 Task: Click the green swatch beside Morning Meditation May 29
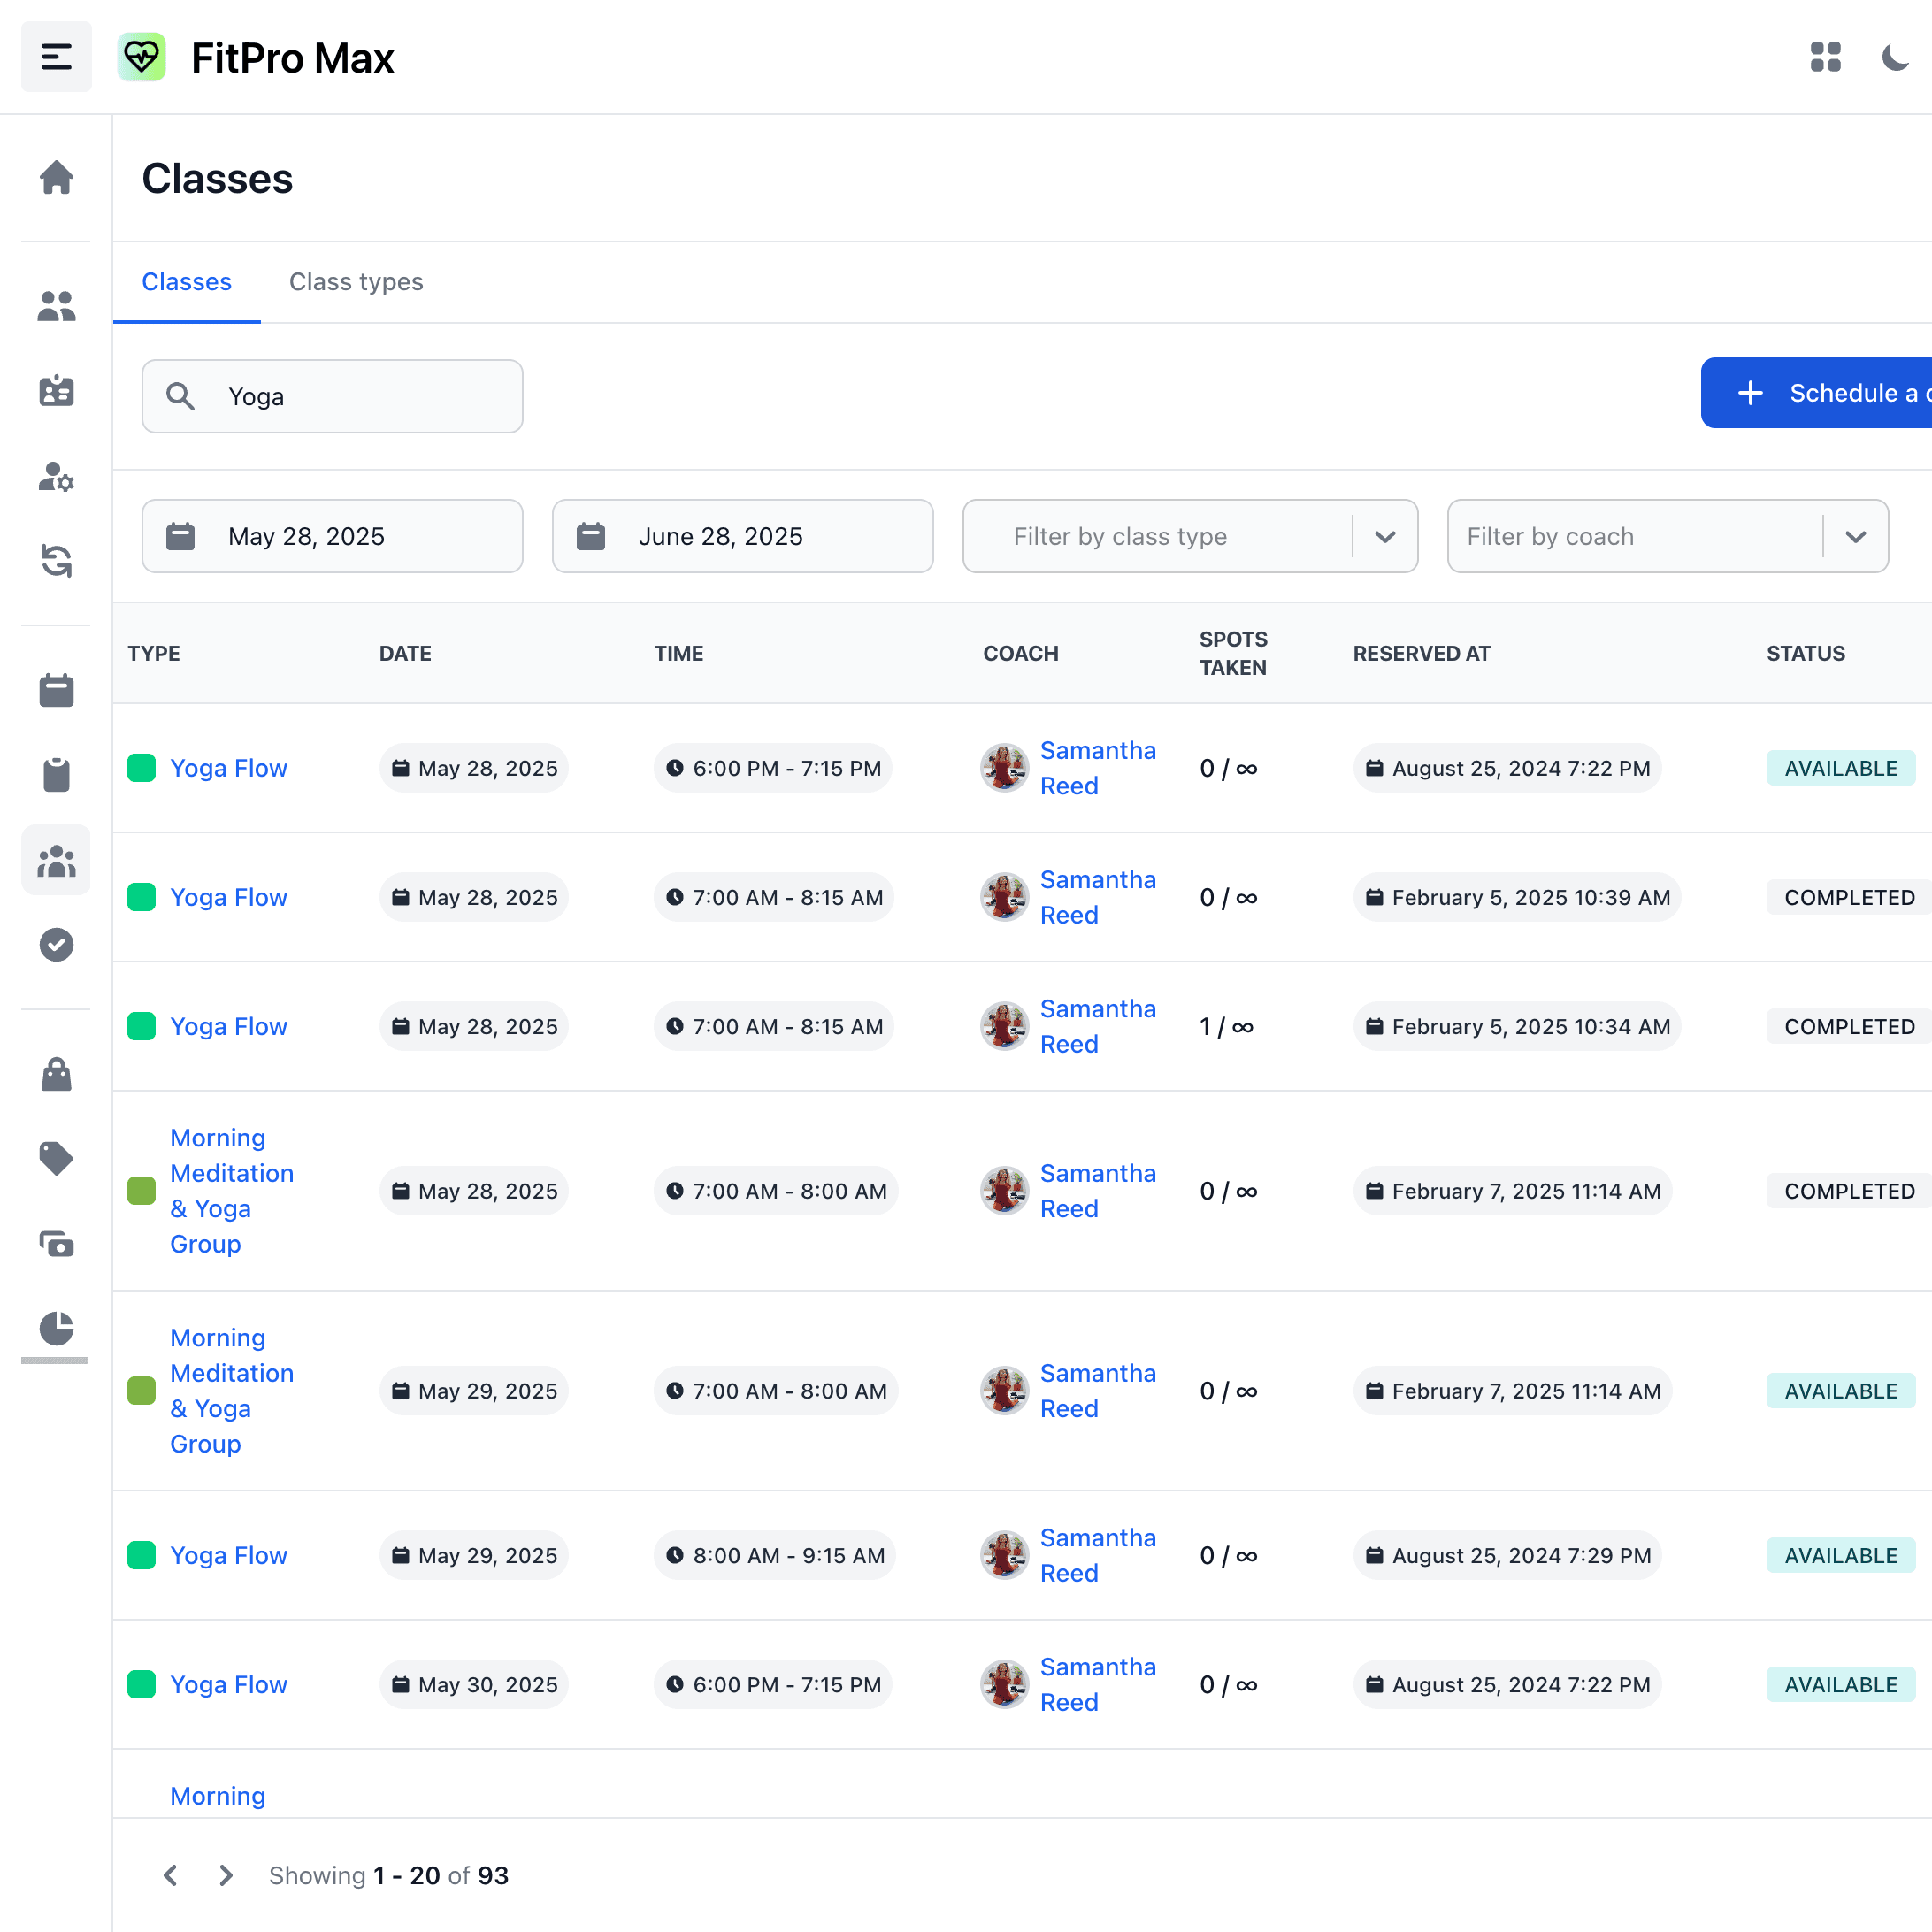pyautogui.click(x=142, y=1391)
